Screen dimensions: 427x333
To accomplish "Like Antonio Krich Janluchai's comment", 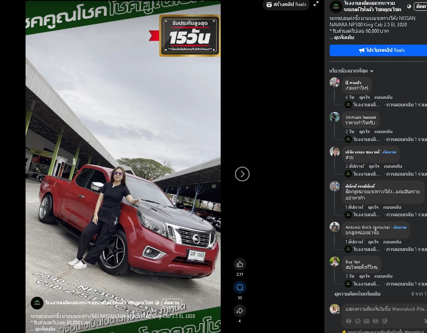I will click(373, 242).
